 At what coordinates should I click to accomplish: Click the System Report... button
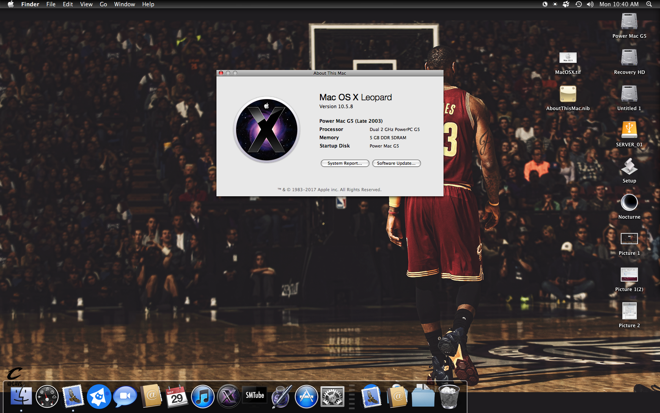tap(345, 163)
